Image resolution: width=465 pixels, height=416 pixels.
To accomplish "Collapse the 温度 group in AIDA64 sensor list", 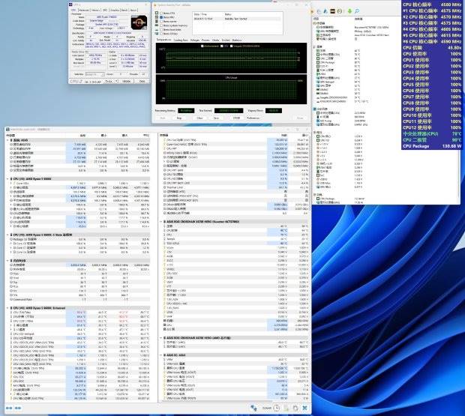I will tap(314, 46).
